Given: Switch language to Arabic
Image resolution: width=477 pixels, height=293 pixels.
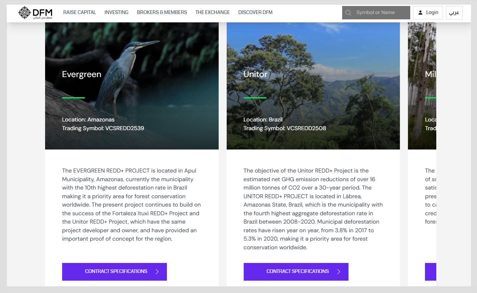Looking at the screenshot, I should [x=454, y=13].
